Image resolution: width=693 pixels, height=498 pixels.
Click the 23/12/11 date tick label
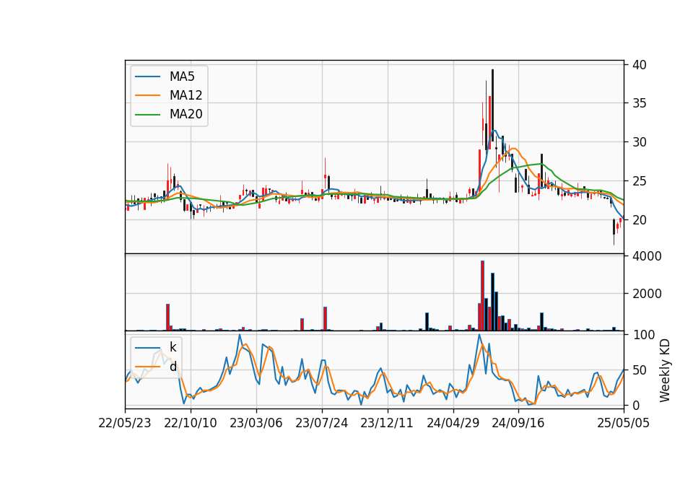[387, 423]
